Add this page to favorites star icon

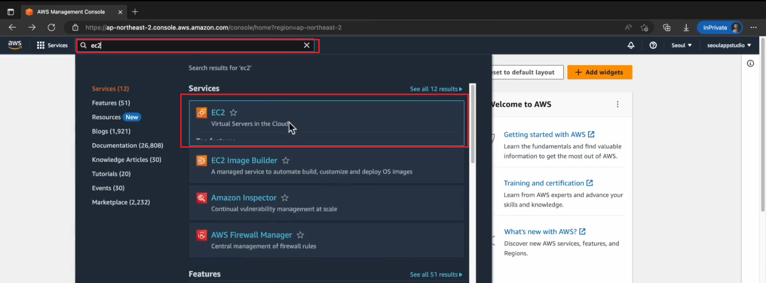click(x=644, y=28)
